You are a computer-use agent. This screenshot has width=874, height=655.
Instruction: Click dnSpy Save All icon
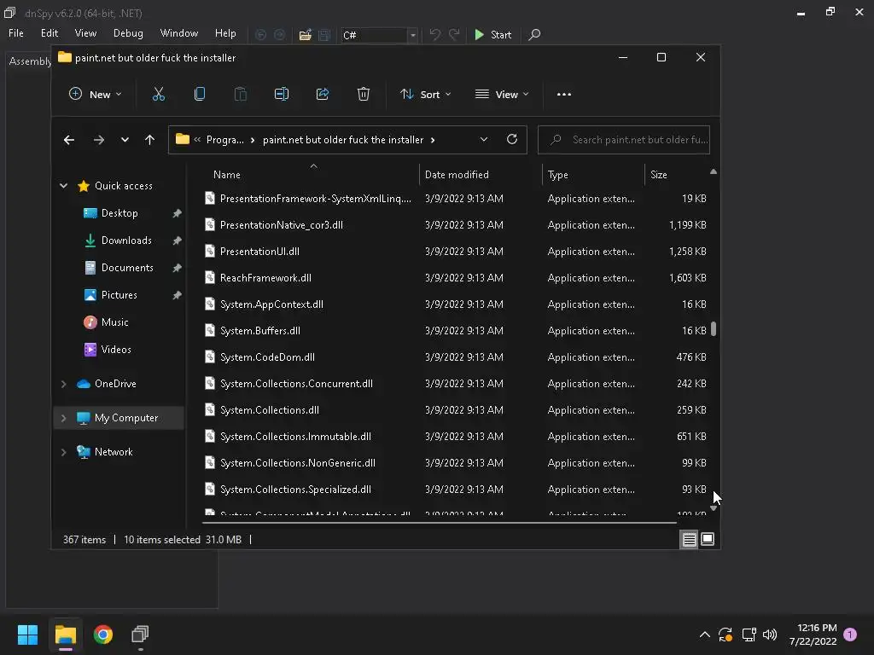pyautogui.click(x=324, y=35)
